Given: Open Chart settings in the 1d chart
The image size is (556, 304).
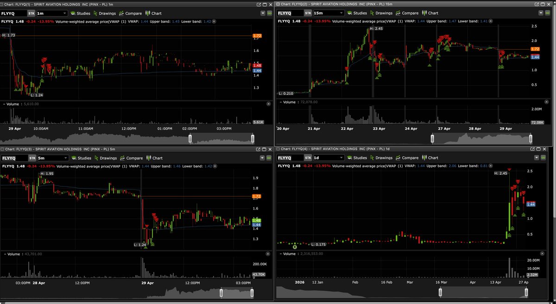Looking at the screenshot, I should (x=430, y=158).
